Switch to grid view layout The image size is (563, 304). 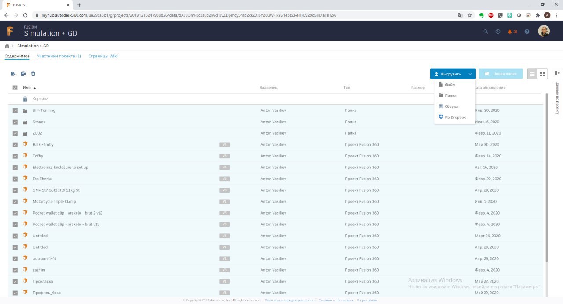click(542, 74)
